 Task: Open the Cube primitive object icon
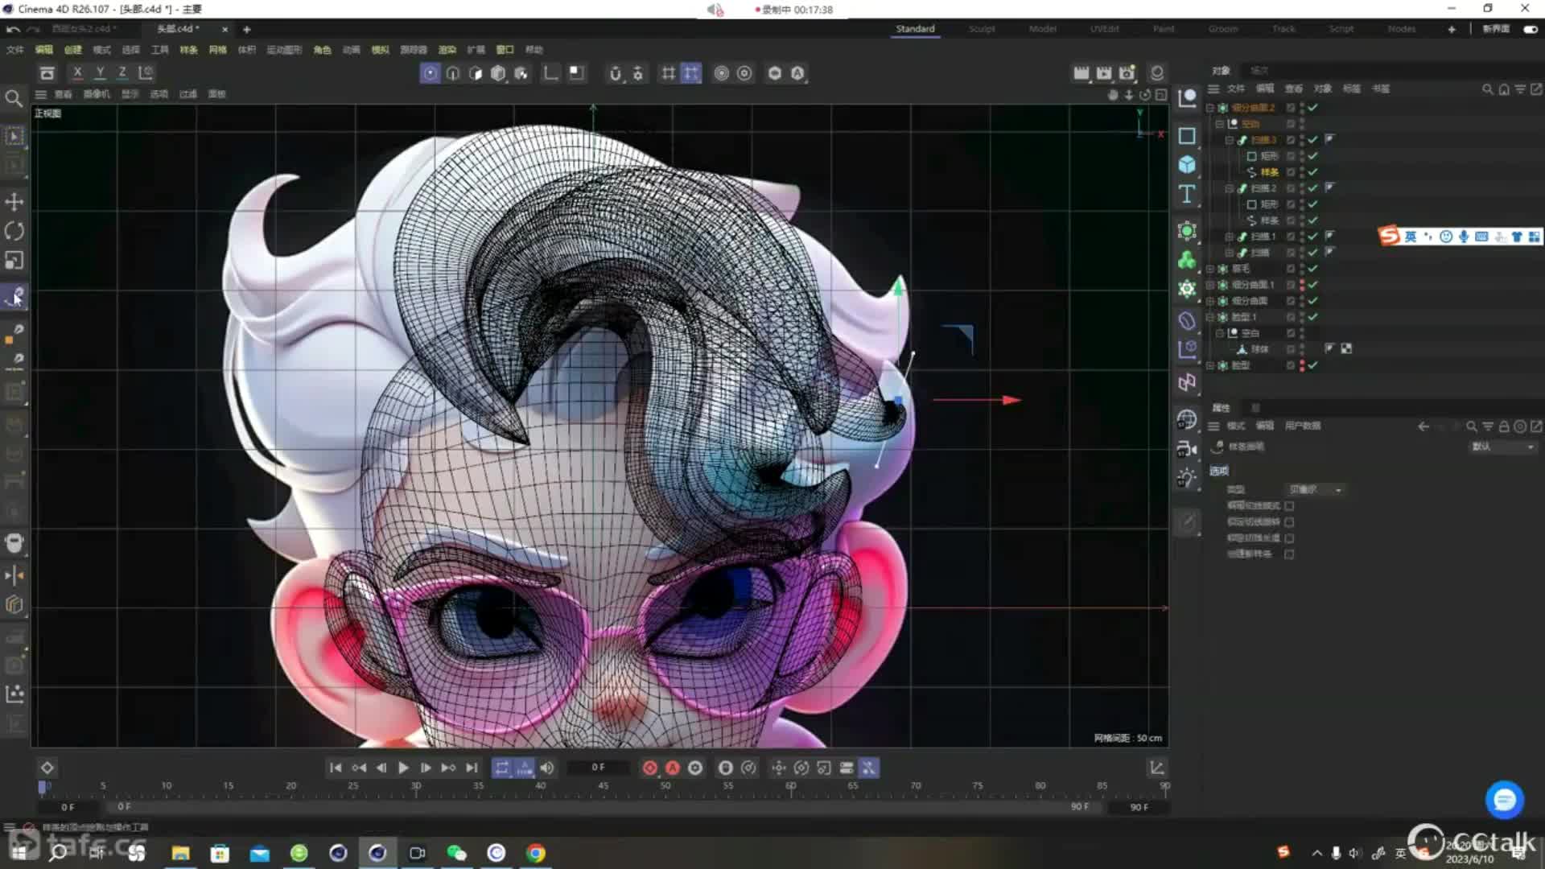[1187, 165]
